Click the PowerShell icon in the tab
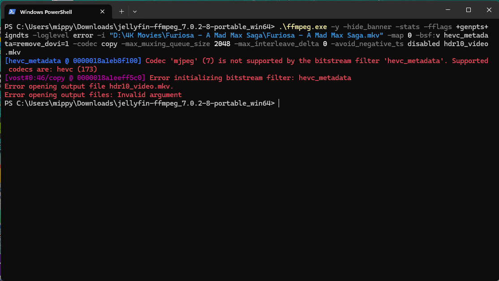 tap(12, 12)
